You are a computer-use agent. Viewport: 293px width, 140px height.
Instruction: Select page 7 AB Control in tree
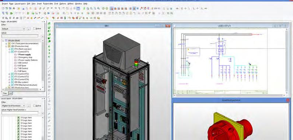(22, 68)
